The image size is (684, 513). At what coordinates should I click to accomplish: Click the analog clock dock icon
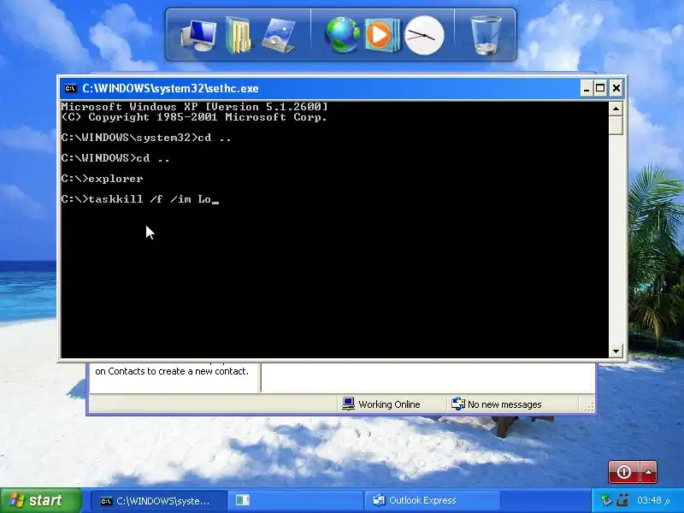click(424, 35)
